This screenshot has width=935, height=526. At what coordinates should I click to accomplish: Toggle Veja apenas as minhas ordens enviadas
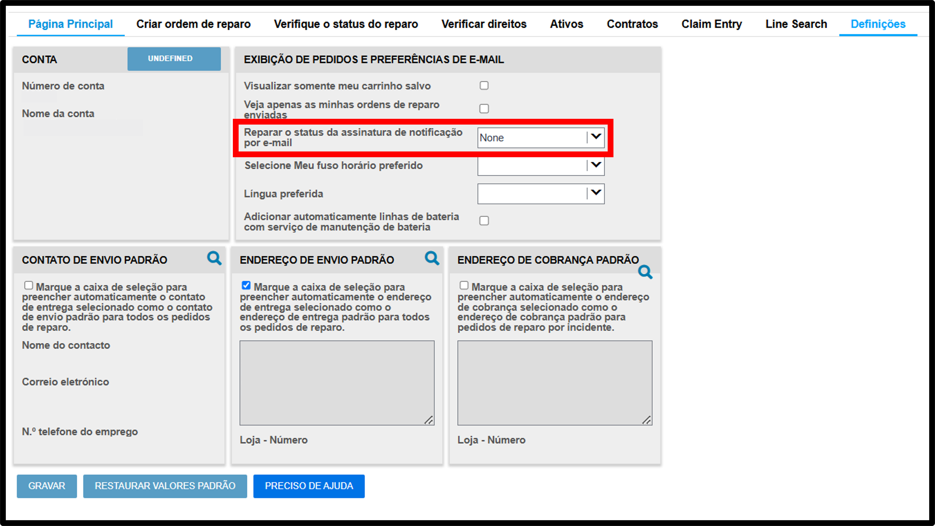[484, 108]
